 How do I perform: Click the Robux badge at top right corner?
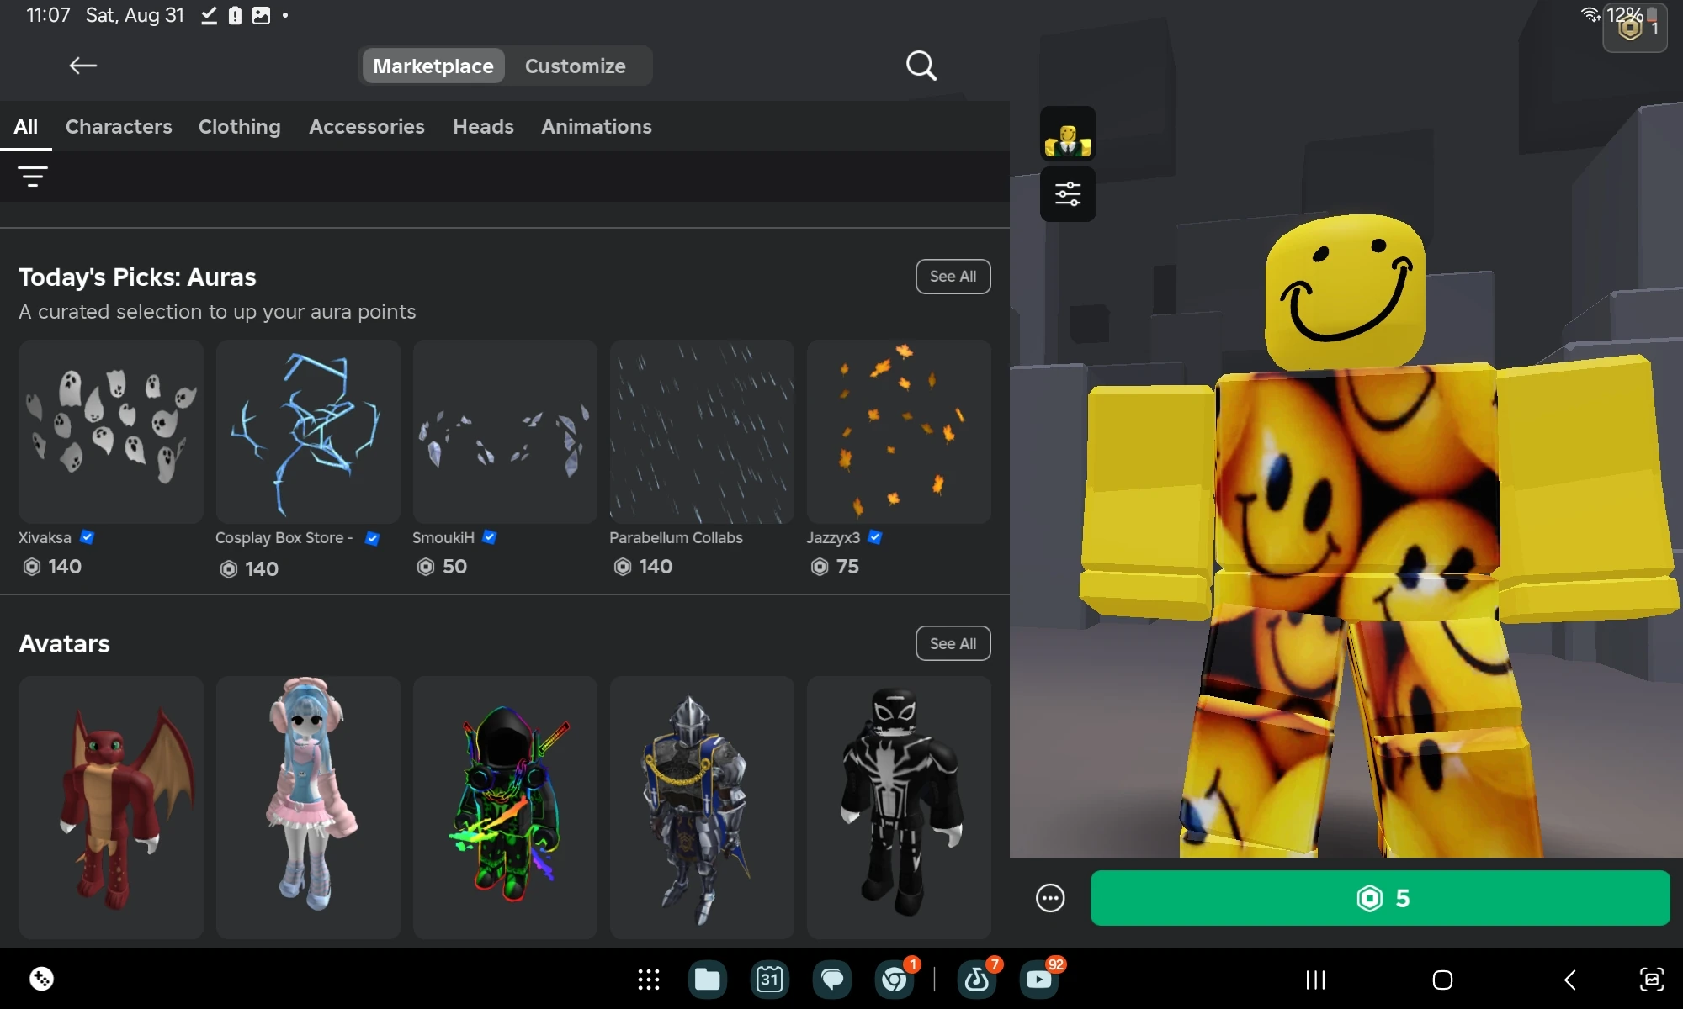[1633, 28]
